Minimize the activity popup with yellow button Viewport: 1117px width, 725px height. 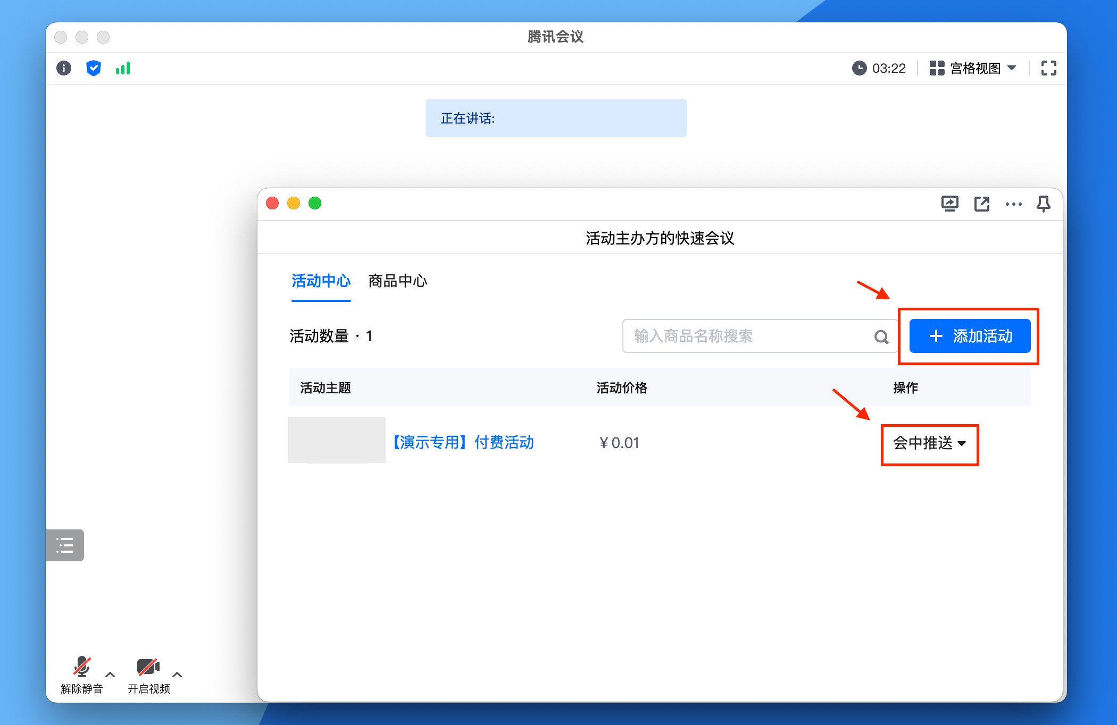294,203
